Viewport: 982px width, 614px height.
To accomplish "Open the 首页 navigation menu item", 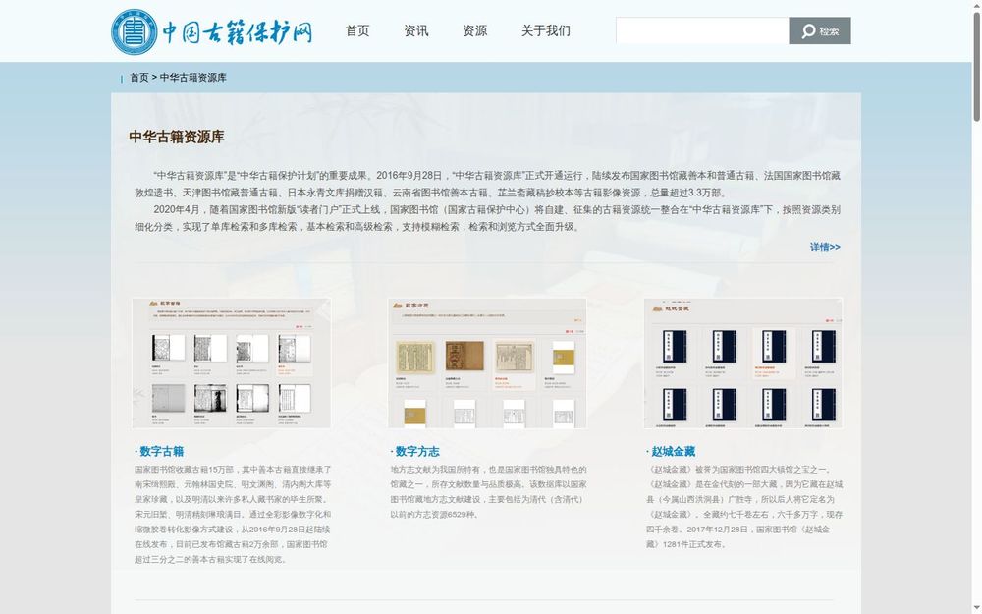I will pyautogui.click(x=356, y=30).
